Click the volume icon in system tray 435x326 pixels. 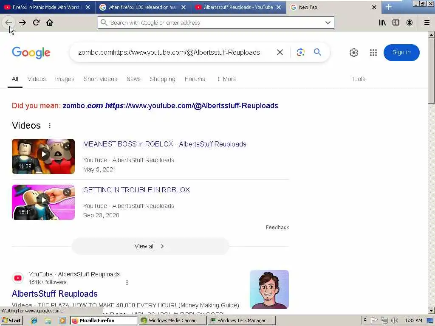(394, 320)
